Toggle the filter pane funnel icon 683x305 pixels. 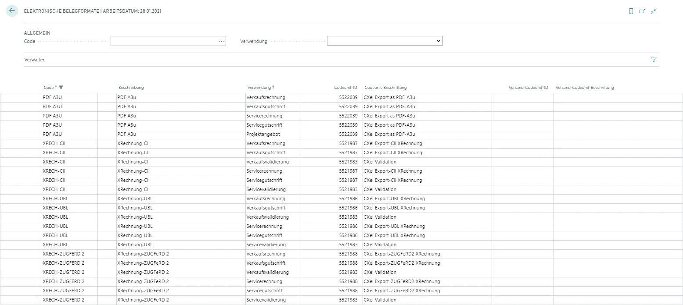point(653,60)
